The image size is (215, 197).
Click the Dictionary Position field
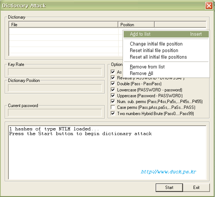(x=55, y=88)
